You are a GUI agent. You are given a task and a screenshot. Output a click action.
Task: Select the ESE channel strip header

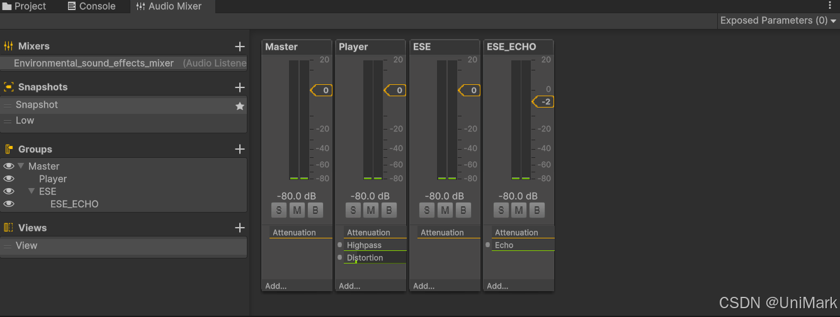point(445,47)
